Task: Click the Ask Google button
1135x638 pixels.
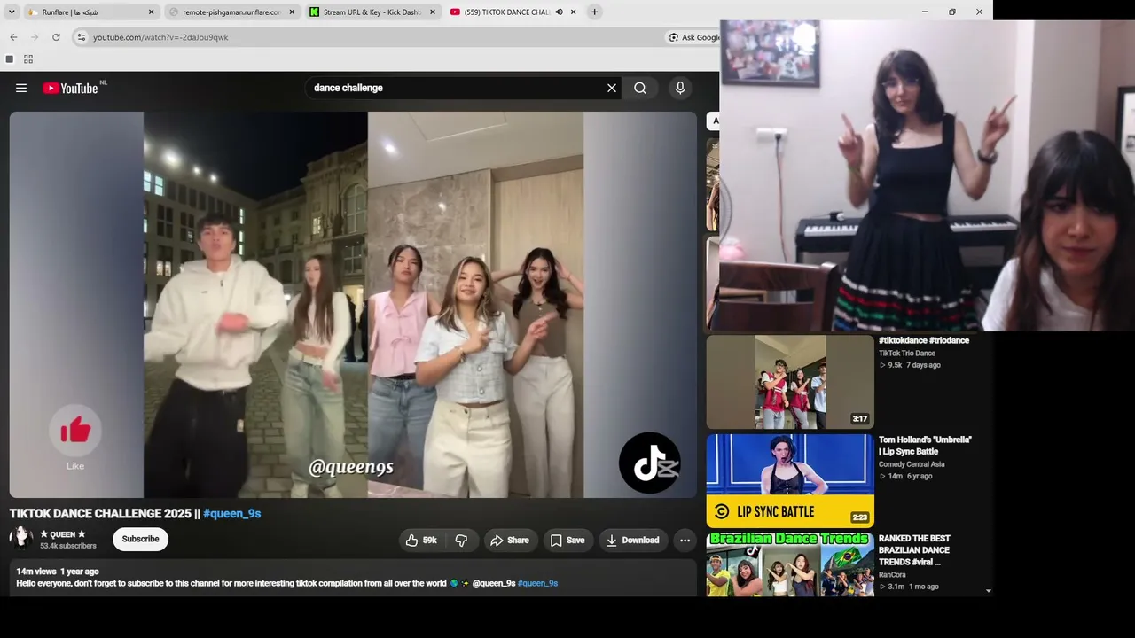Action: pos(693,37)
